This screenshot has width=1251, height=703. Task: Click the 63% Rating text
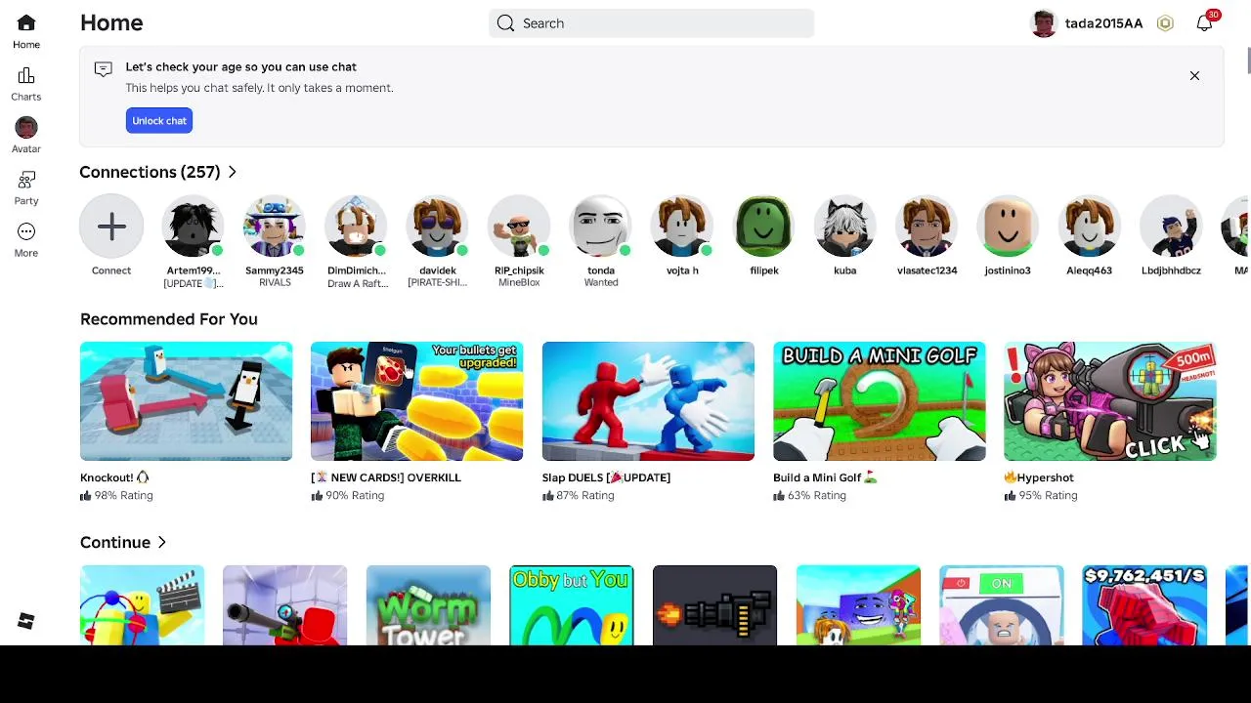[x=816, y=496]
